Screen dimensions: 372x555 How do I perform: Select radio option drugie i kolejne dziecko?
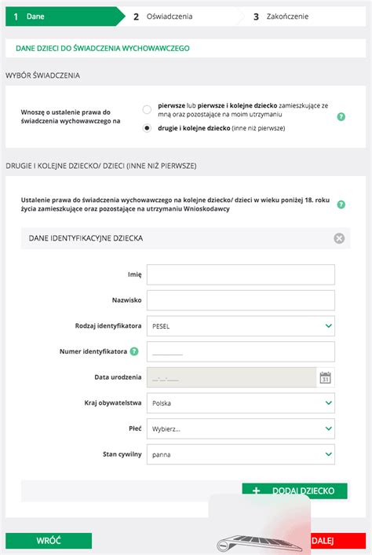(x=147, y=128)
